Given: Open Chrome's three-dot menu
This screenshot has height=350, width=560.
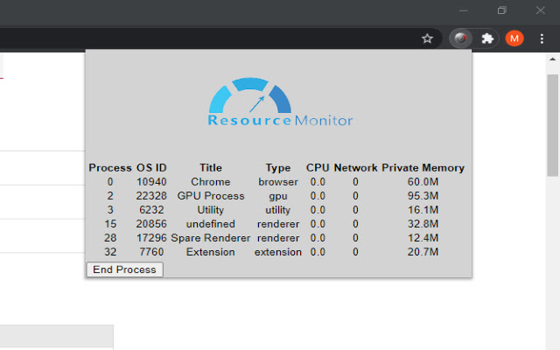Looking at the screenshot, I should [x=542, y=38].
